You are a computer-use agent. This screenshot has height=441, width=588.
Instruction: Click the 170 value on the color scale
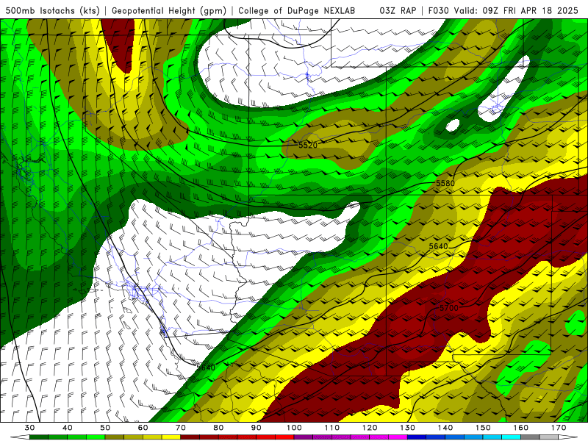tap(559, 428)
